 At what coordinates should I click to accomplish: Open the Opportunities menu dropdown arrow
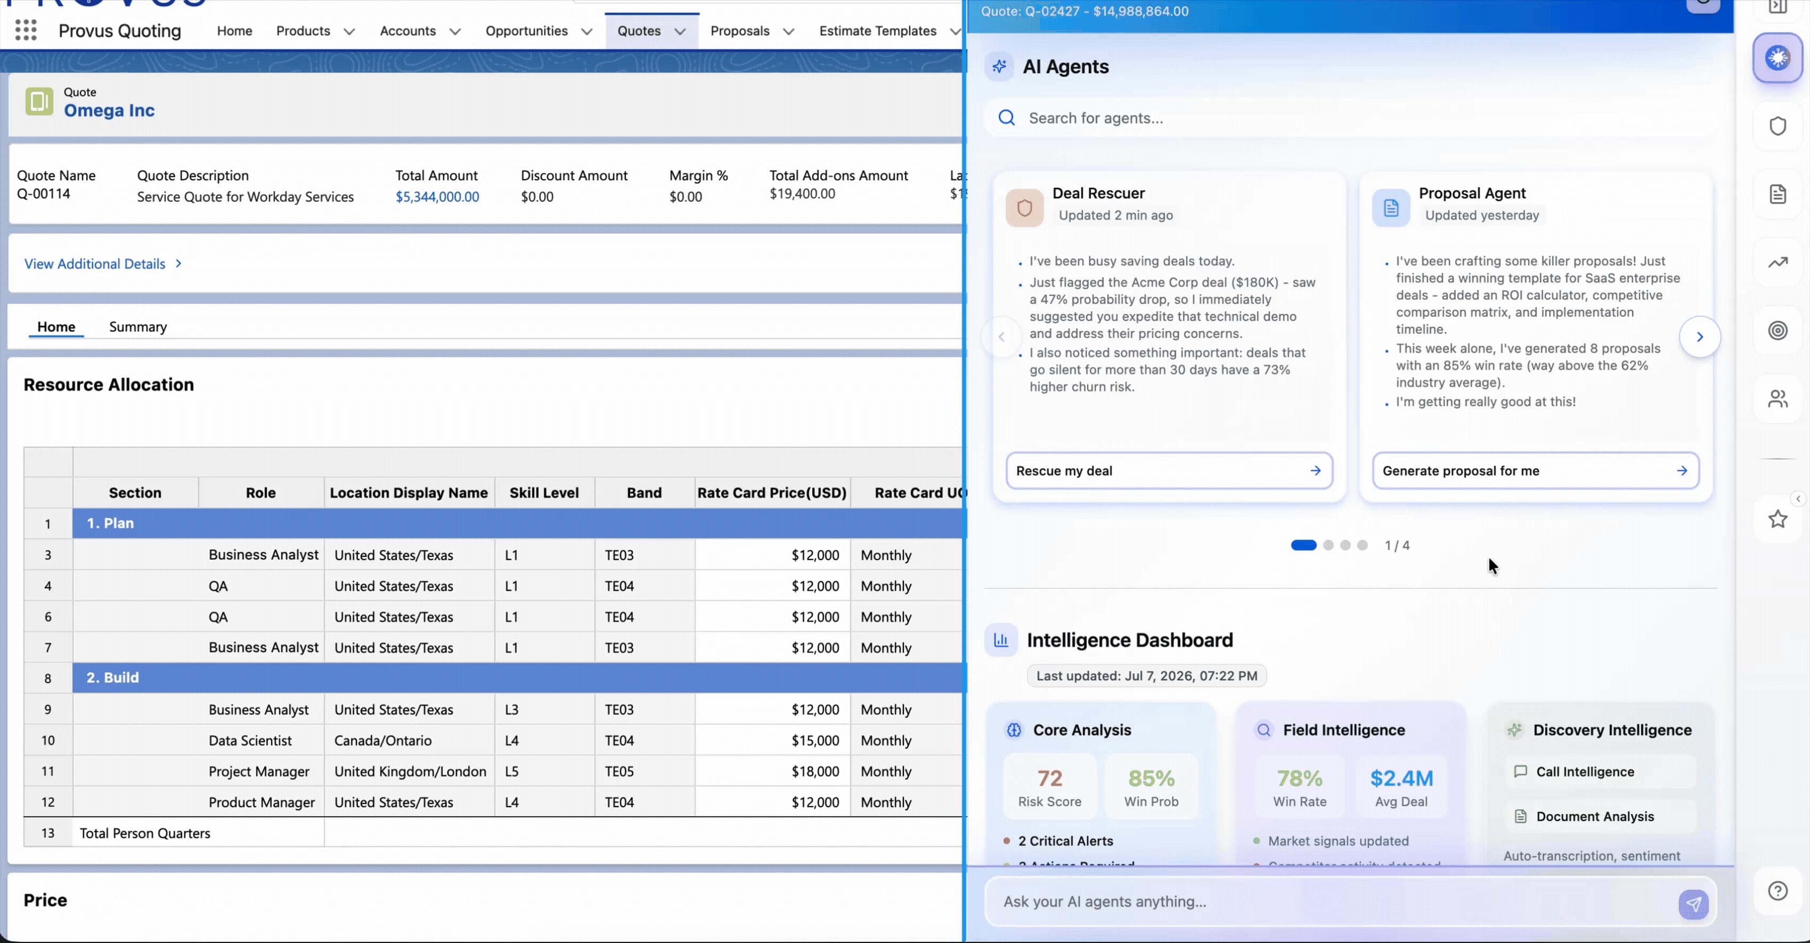click(x=588, y=31)
